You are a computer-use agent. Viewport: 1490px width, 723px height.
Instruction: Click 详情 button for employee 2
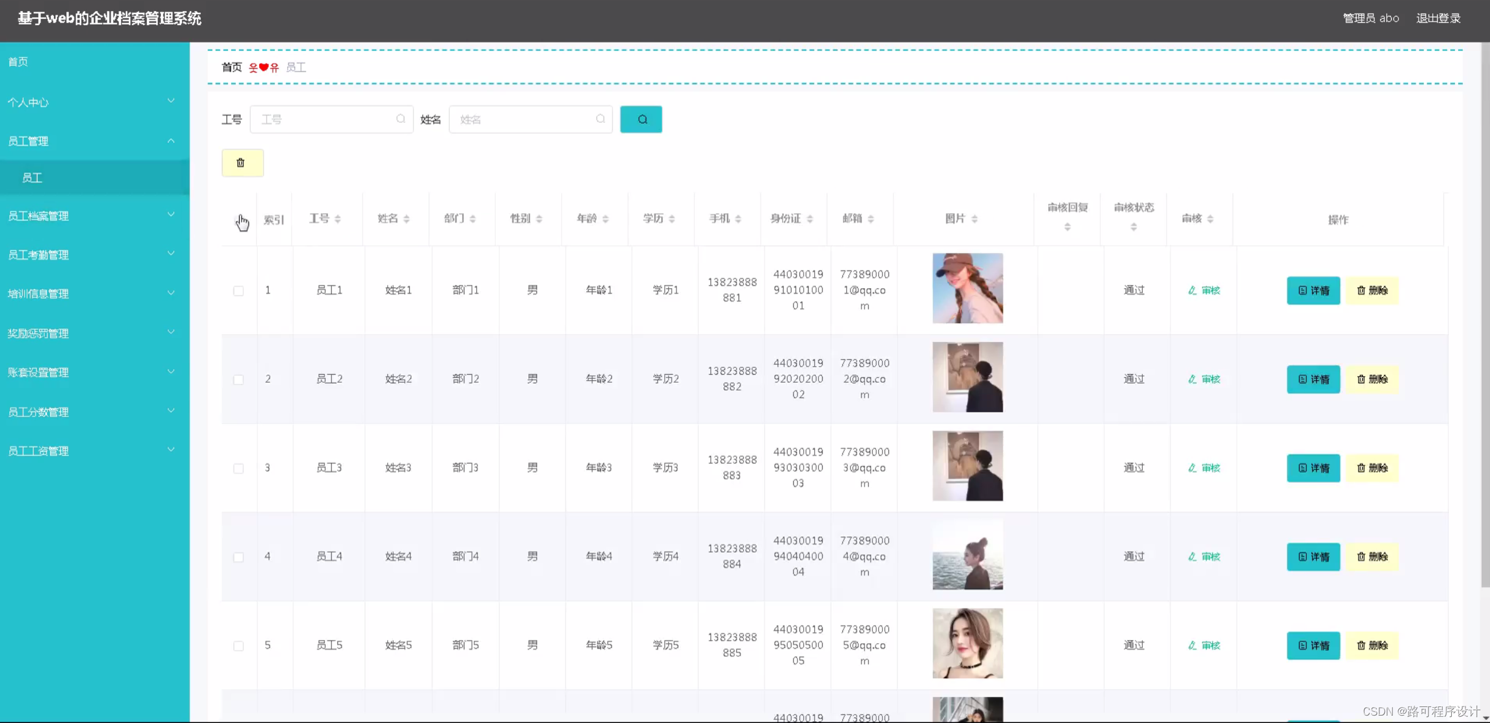(1313, 379)
